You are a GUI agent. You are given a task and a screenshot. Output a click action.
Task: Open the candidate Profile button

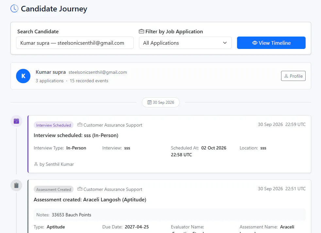point(293,76)
